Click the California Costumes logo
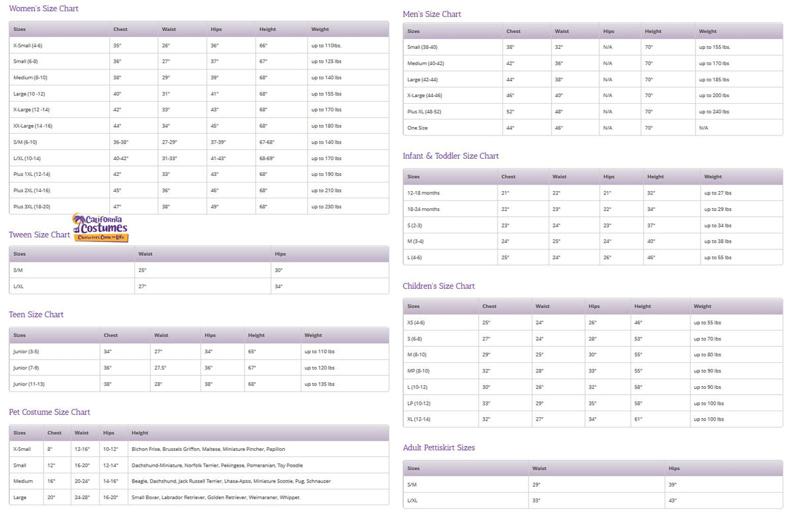The width and height of the screenshot is (794, 523). tap(101, 228)
